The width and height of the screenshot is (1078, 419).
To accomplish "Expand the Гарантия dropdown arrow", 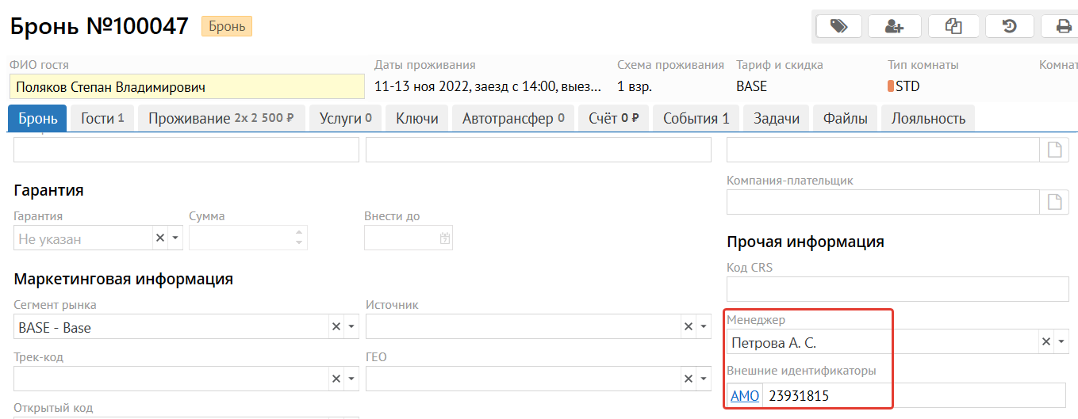I will tap(175, 238).
